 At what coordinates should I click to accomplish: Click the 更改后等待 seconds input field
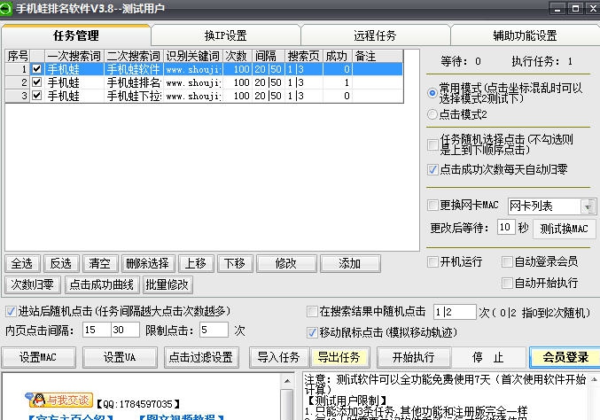click(x=505, y=227)
